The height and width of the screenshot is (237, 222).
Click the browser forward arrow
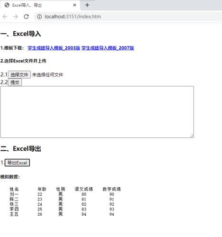(x=16, y=17)
